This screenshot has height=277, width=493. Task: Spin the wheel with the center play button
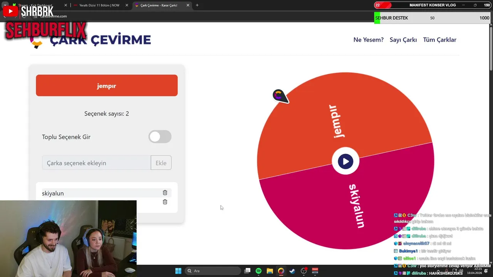[x=345, y=161]
